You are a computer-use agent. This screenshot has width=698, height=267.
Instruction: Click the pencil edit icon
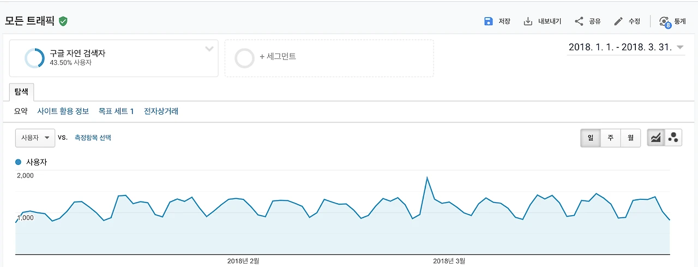618,21
